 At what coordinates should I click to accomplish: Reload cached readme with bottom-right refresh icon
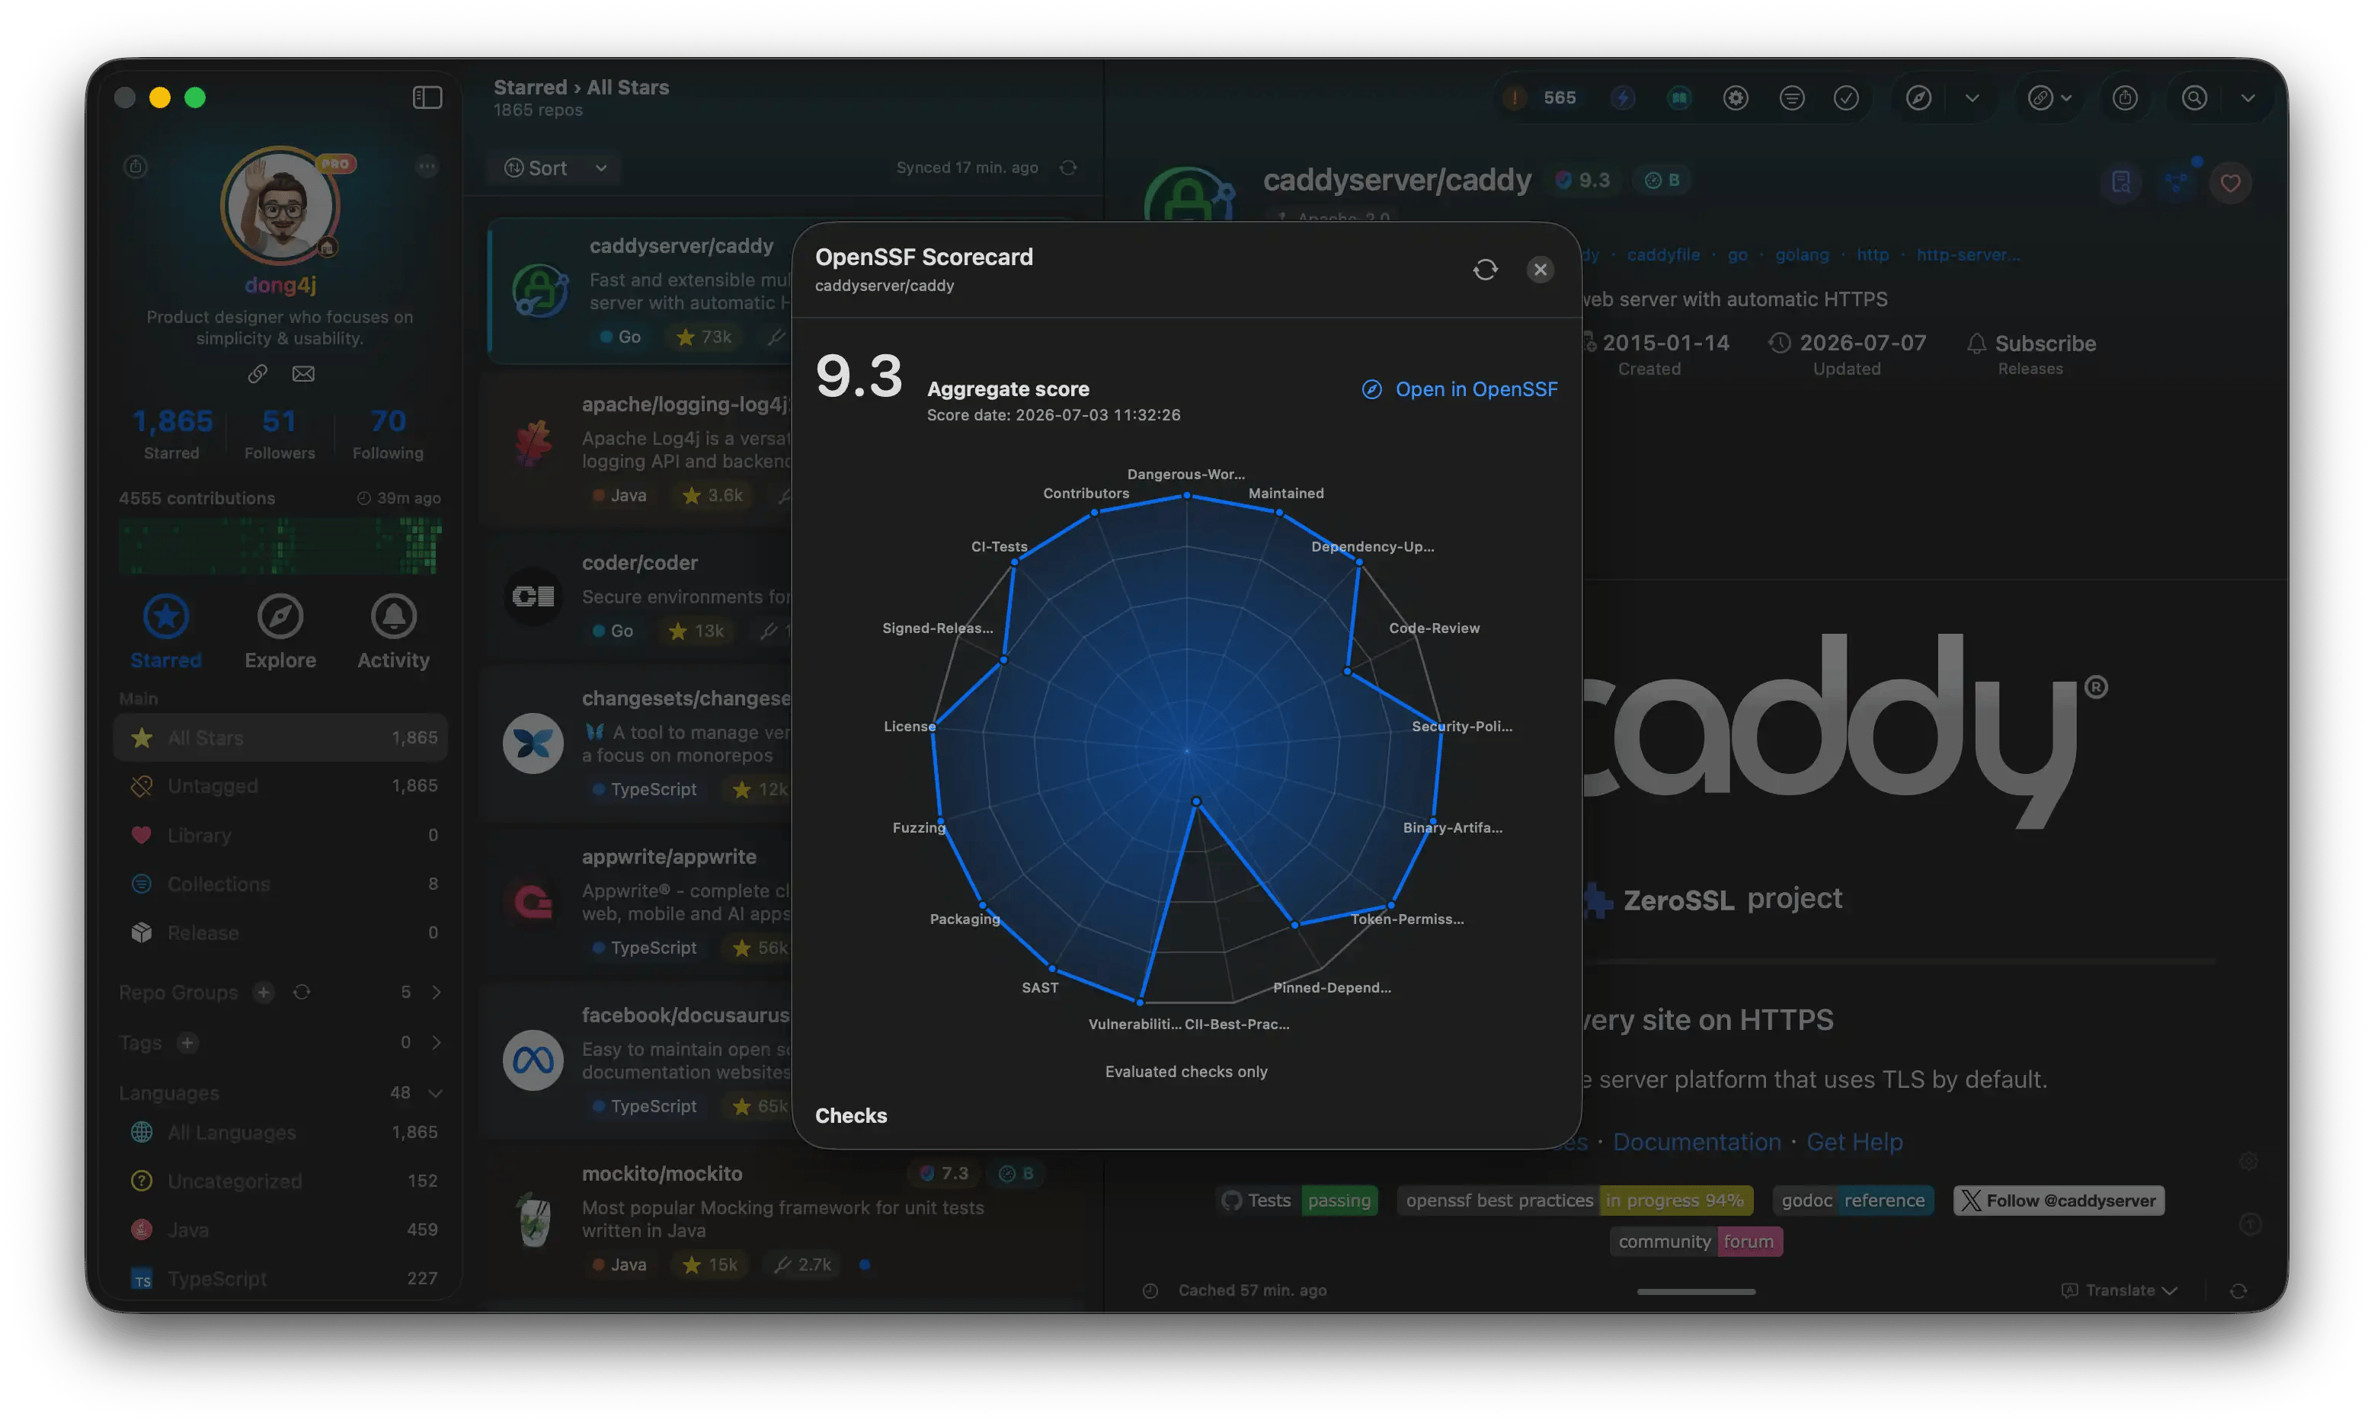pyautogui.click(x=2238, y=1290)
